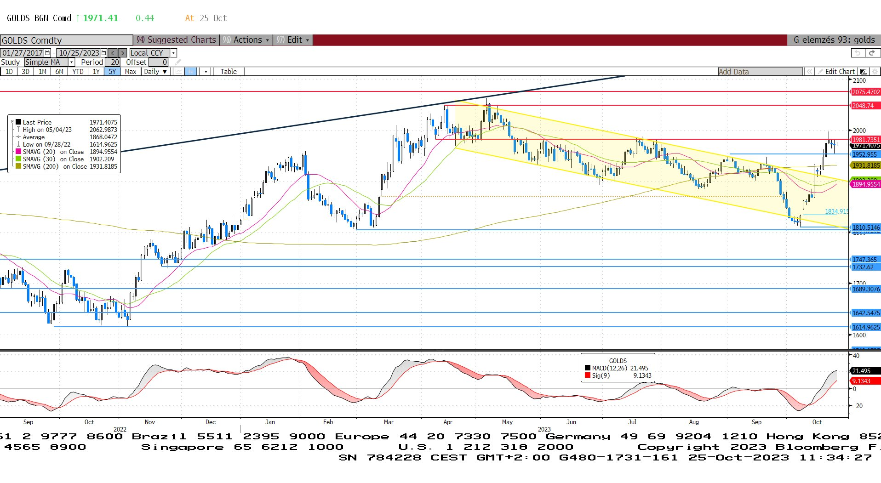Collapse panel with double-left chevron icon
The image size is (881, 483).
coord(809,72)
